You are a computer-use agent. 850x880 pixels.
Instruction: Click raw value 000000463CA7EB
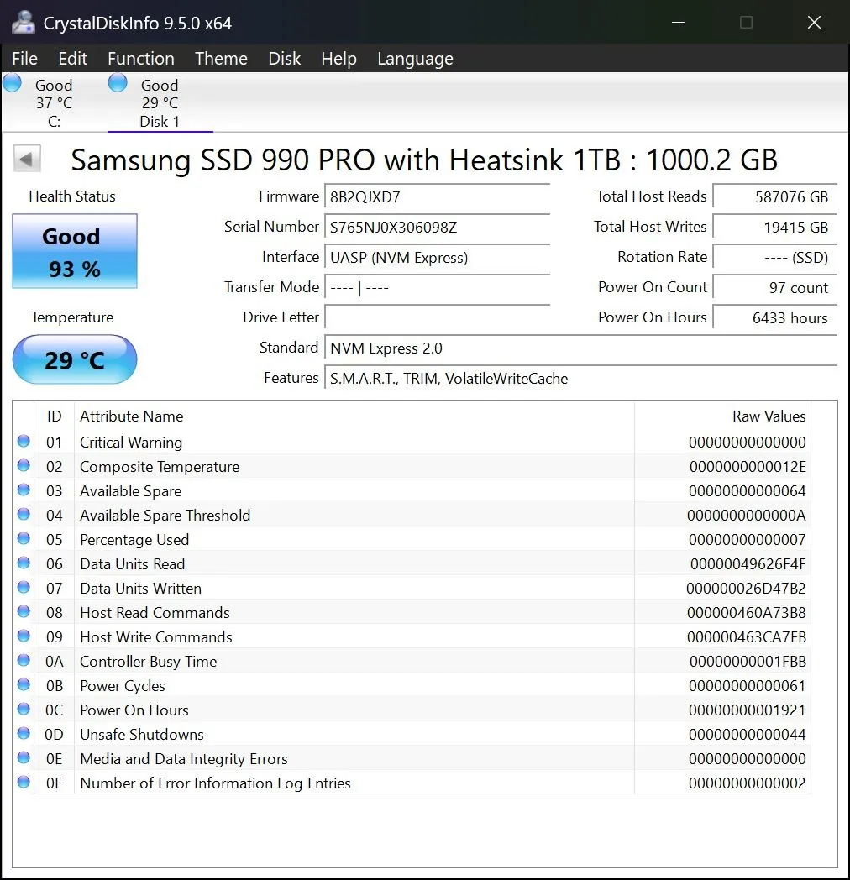(x=746, y=637)
